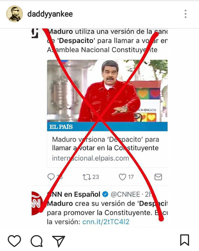Tap the daddyyankee username
199x251 pixels.
coord(50,14)
